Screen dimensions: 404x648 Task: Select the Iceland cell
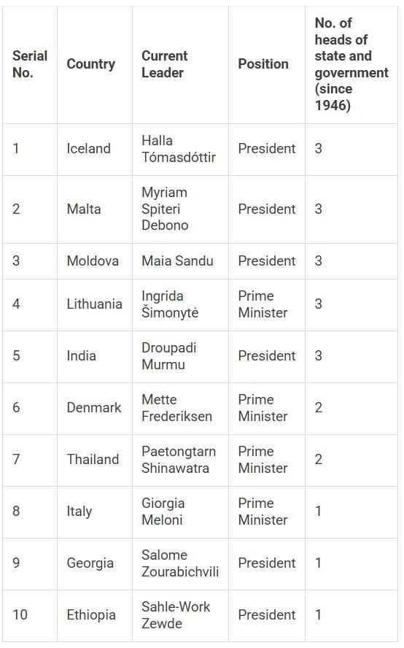(88, 148)
